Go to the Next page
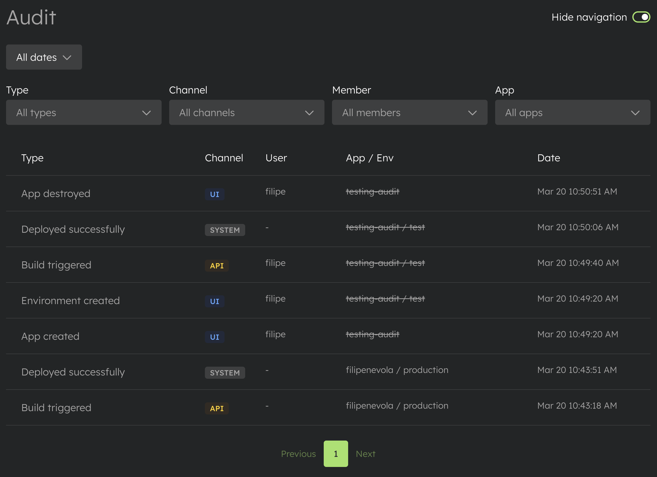Image resolution: width=657 pixels, height=477 pixels. tap(366, 454)
